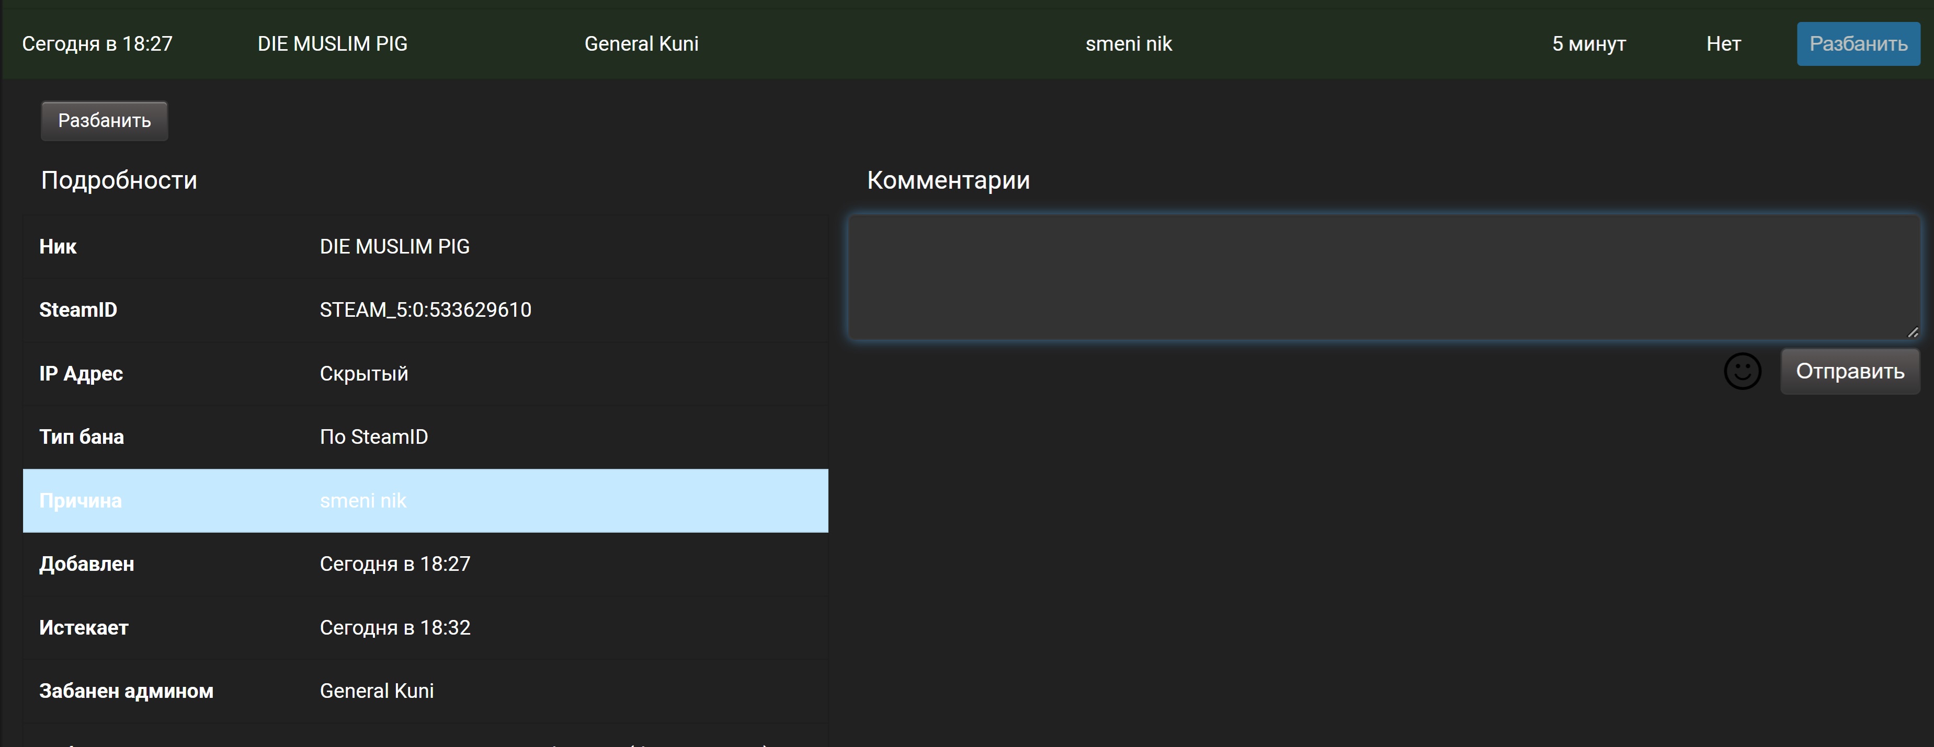Click the IP Адрес Скрытый row
This screenshot has width=1934, height=747.
coord(425,373)
